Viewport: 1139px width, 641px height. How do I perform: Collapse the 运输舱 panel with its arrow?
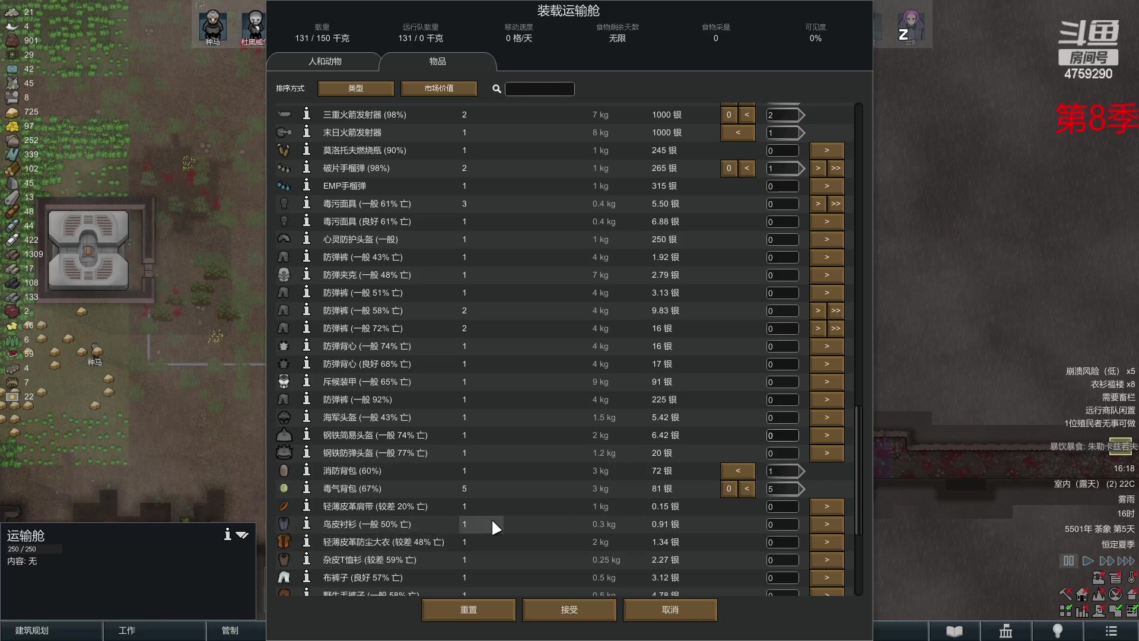pyautogui.click(x=242, y=535)
